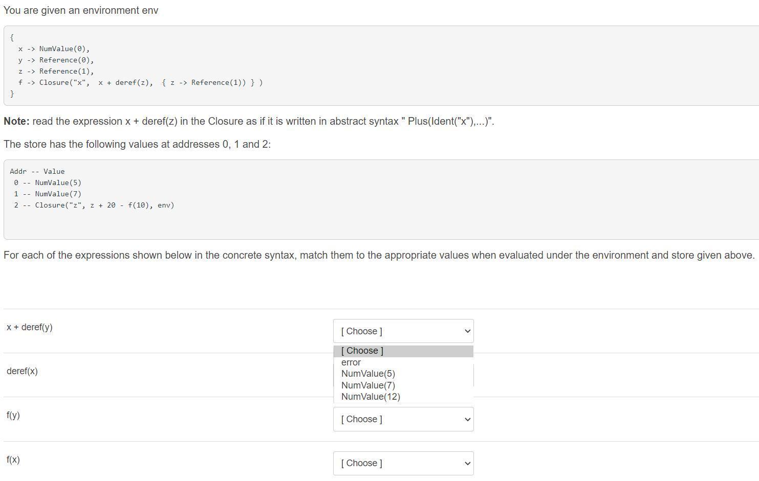Screen dimensions: 759x481
Task: Click the "deref(x)" expression text
Action: point(22,371)
